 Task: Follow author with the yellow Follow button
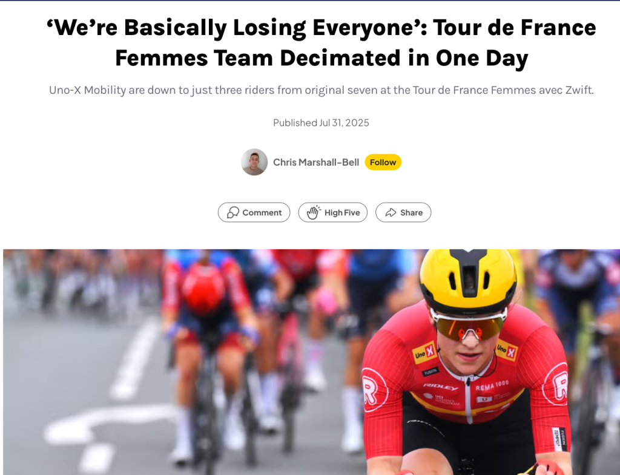tap(383, 162)
